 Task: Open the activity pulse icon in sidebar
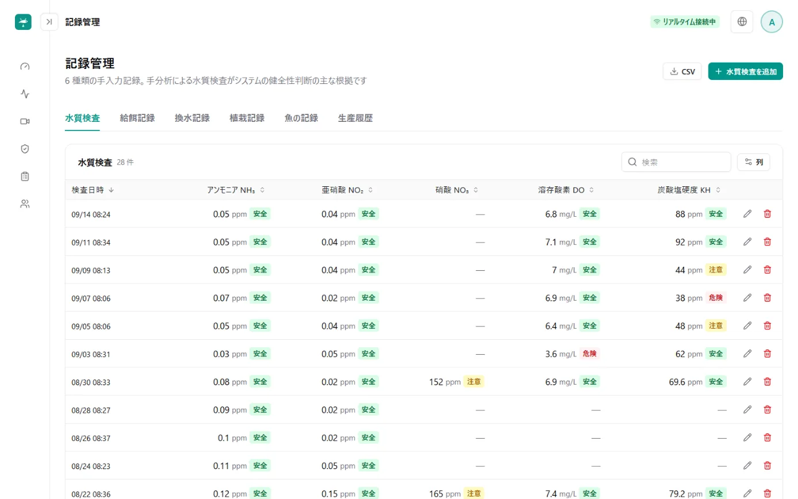click(x=25, y=94)
